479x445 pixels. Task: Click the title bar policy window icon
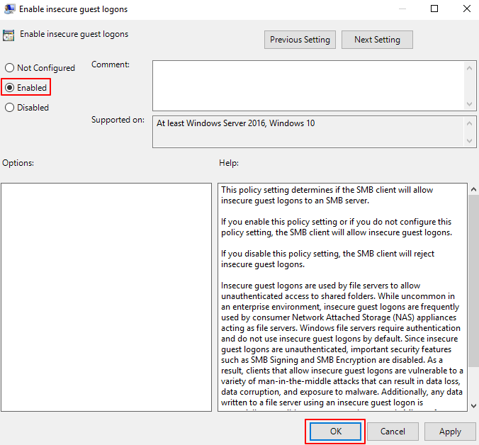9,9
